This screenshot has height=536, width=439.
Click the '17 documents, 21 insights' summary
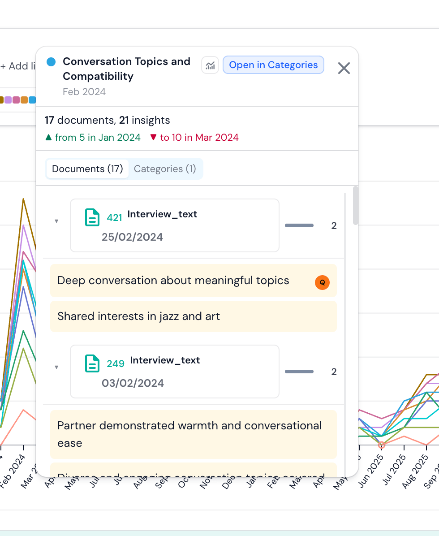[x=107, y=120]
